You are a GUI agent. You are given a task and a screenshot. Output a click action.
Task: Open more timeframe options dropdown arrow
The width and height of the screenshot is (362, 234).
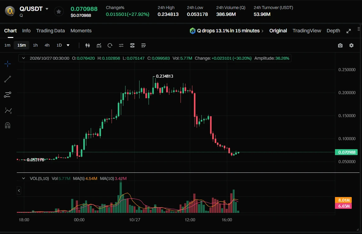tap(68, 45)
